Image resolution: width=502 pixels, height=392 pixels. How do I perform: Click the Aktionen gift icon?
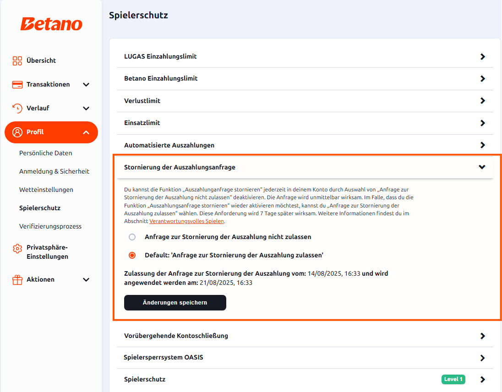click(17, 280)
